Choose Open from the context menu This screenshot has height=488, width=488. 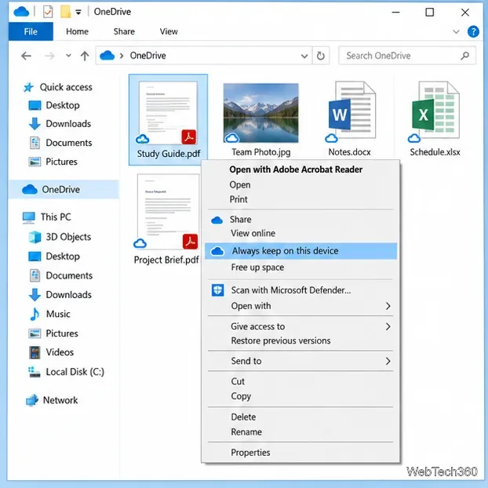point(240,184)
